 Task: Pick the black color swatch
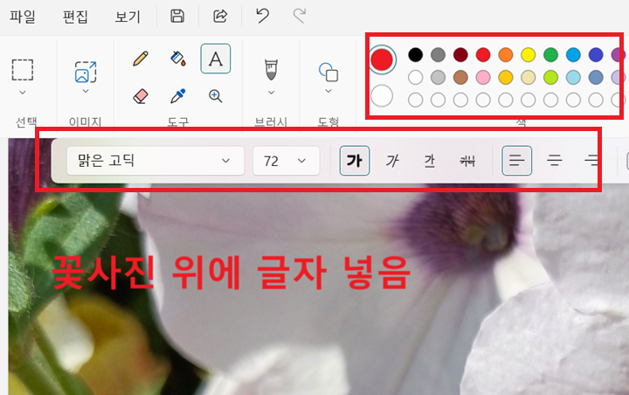[415, 54]
